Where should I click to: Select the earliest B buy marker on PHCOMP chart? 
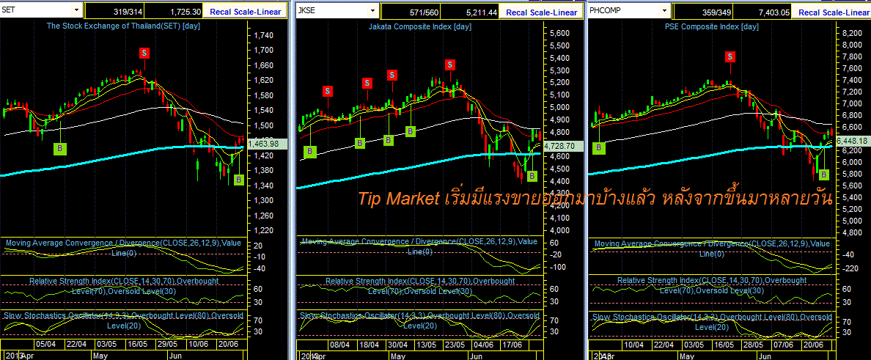pos(599,147)
